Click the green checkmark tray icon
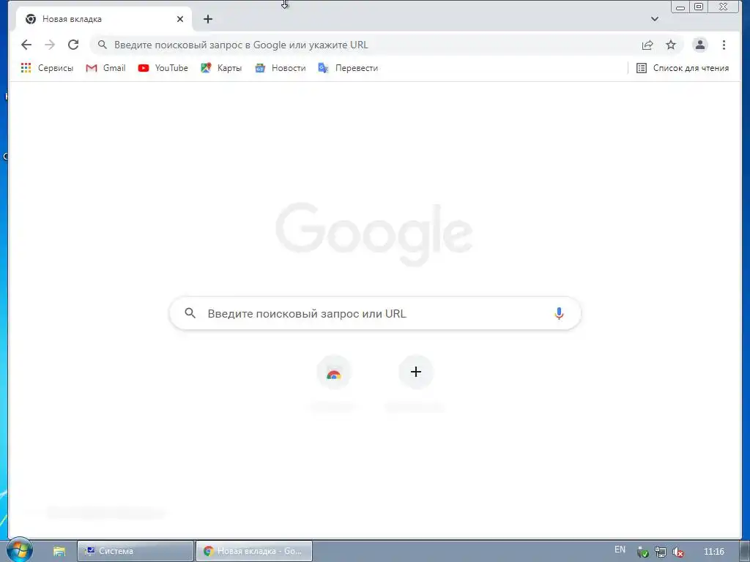The height and width of the screenshot is (562, 750). coord(643,552)
